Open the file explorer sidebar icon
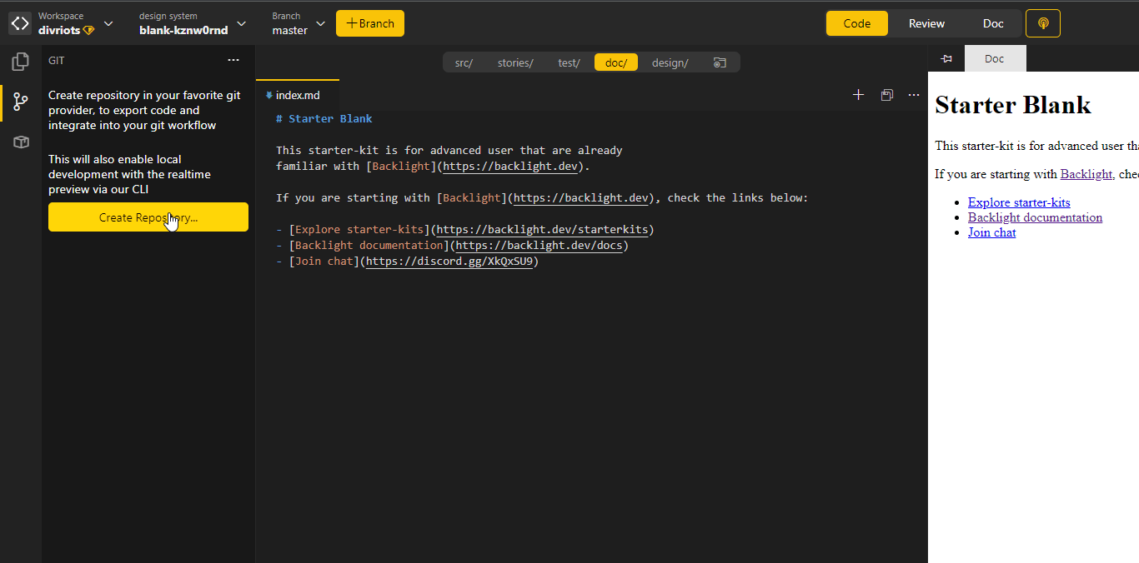Image resolution: width=1139 pixels, height=563 pixels. [21, 62]
